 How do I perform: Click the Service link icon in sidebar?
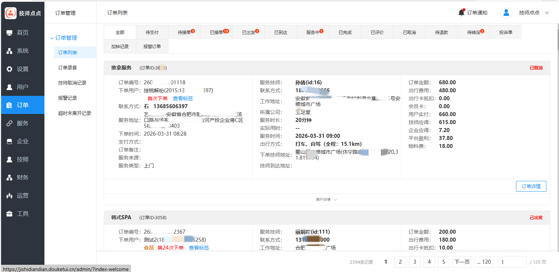coord(9,123)
